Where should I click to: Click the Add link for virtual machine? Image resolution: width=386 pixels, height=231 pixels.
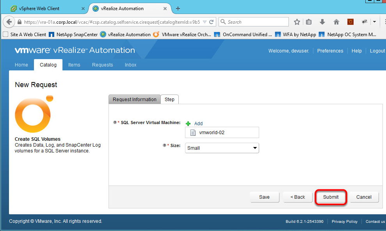(x=198, y=123)
